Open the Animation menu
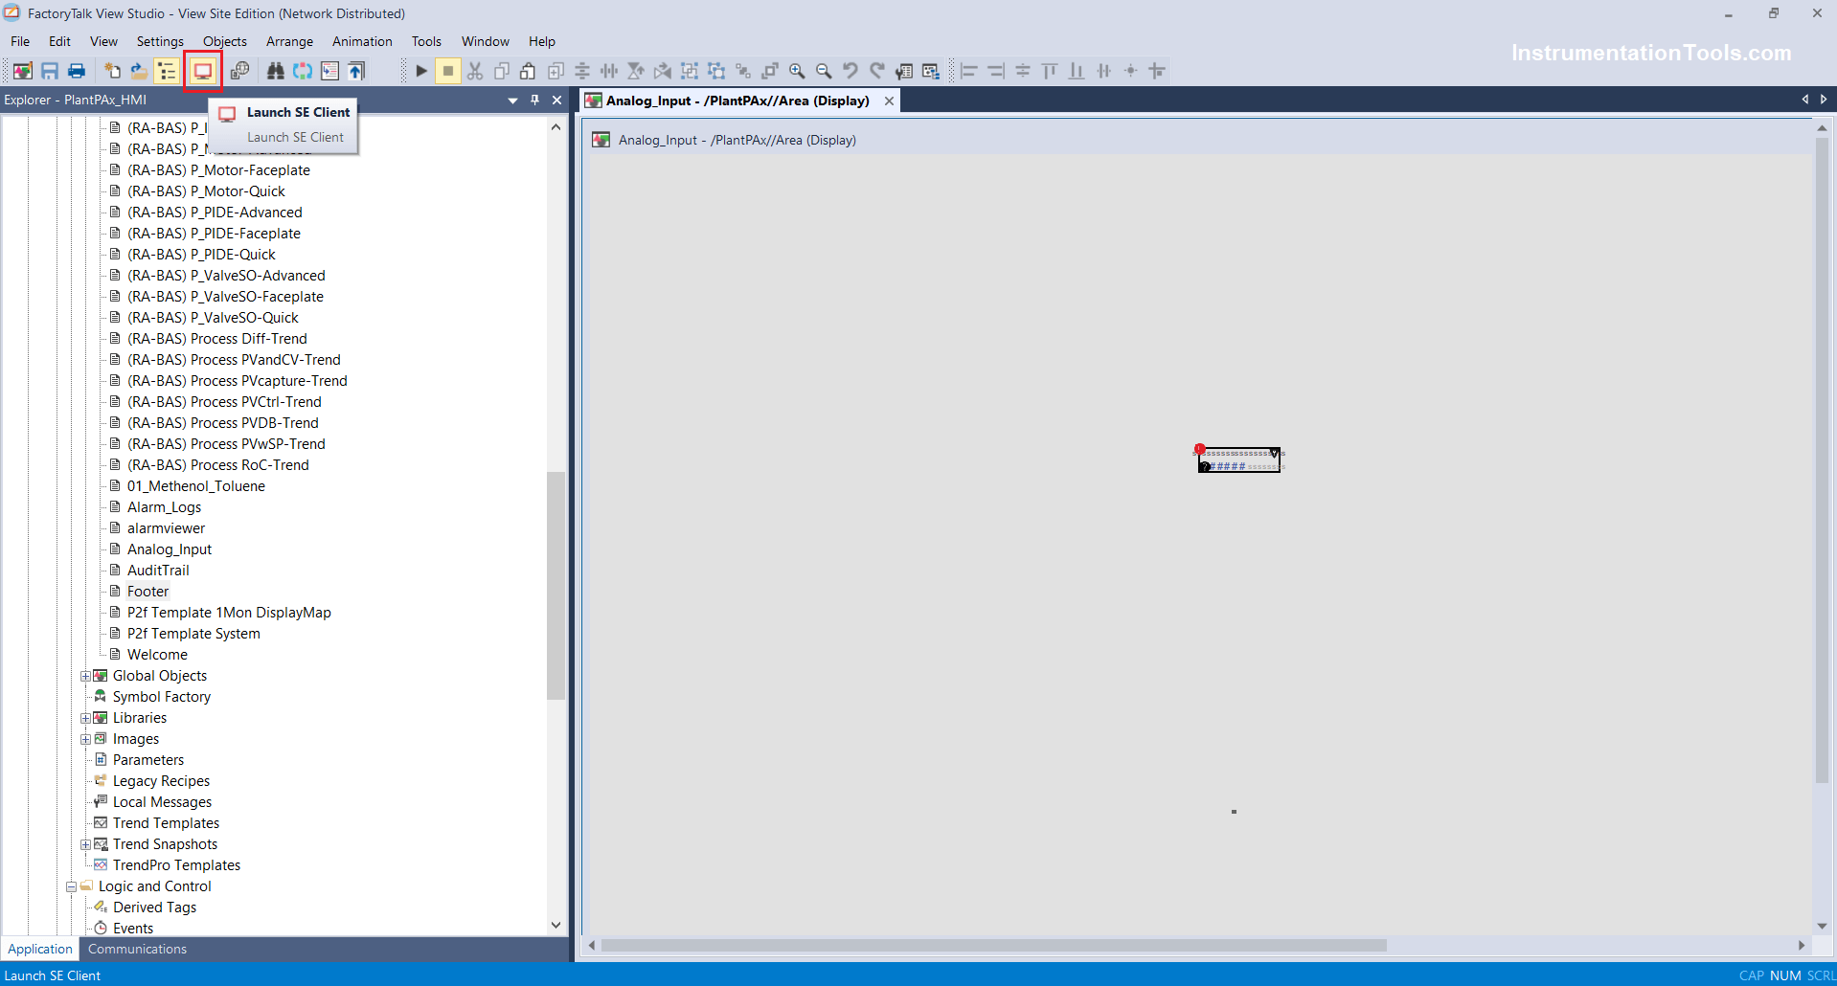 click(x=362, y=41)
